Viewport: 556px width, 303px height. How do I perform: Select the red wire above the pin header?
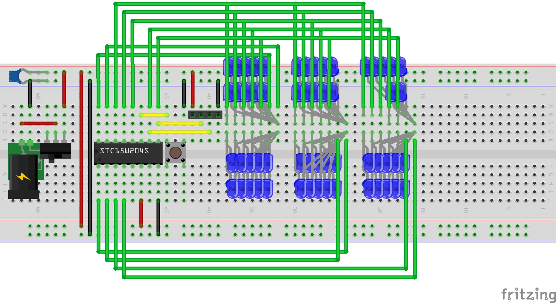[x=193, y=89]
